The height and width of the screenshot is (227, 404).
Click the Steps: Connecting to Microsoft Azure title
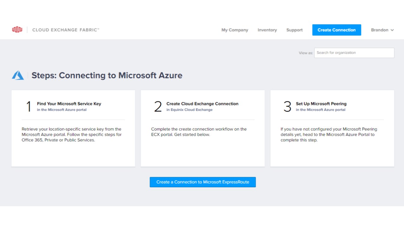coord(107,75)
